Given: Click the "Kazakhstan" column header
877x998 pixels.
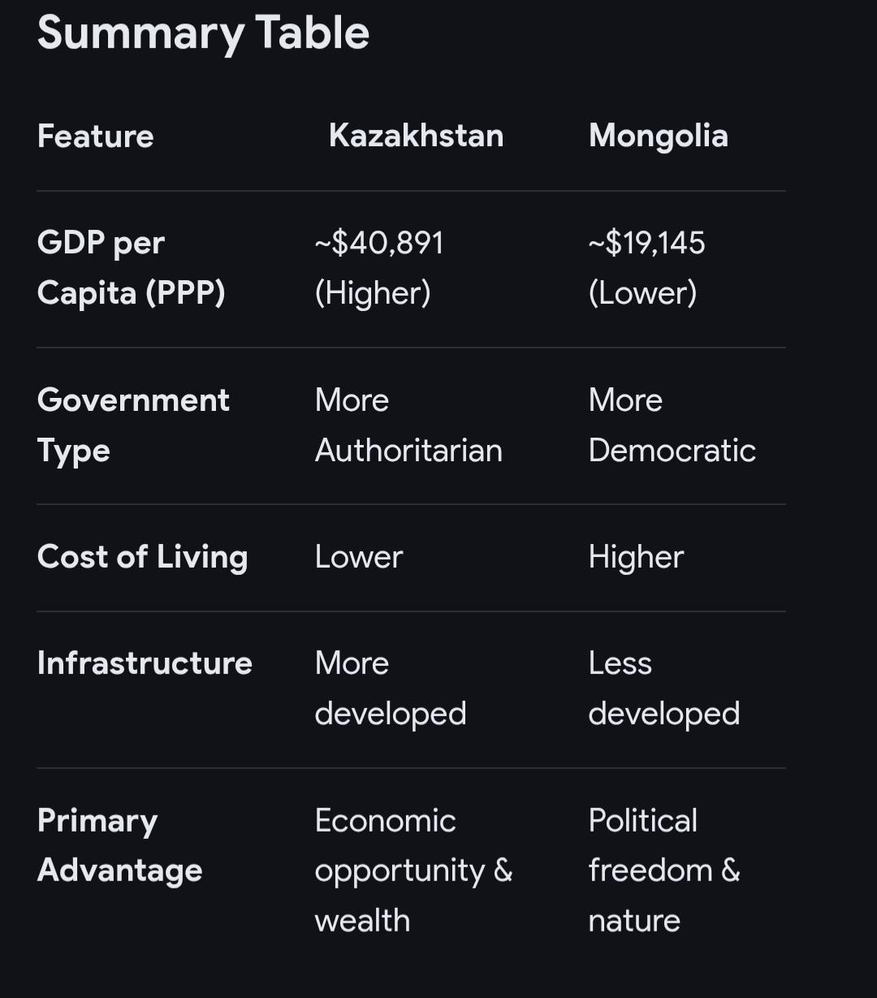Looking at the screenshot, I should click(x=416, y=136).
